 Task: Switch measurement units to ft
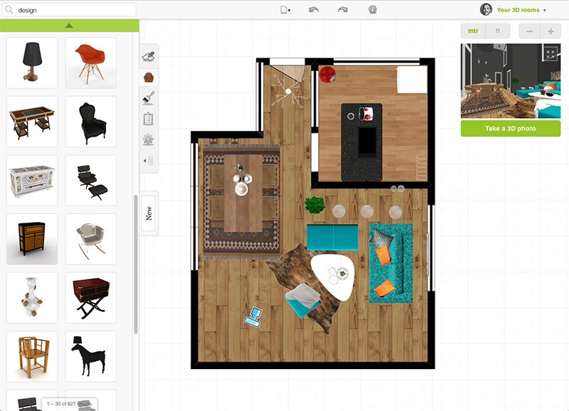[497, 31]
